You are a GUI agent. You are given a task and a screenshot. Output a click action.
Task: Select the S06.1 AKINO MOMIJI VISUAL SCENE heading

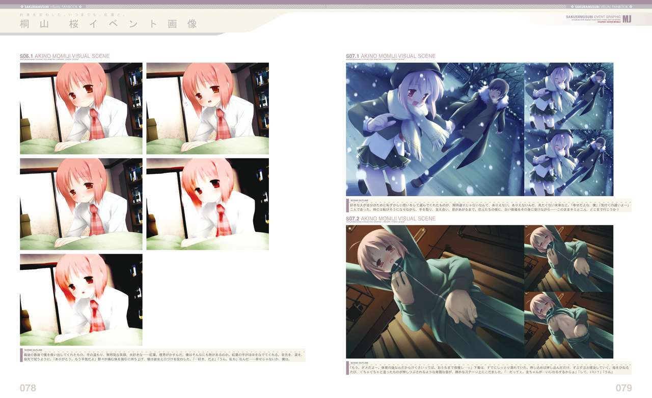tap(64, 56)
